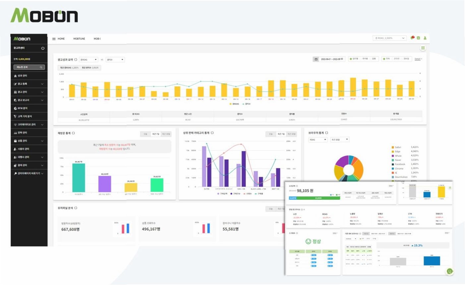Switch 상위 판매 카테고리 to 오늘 tab
Viewport: 465px width, 285px height.
[271, 134]
